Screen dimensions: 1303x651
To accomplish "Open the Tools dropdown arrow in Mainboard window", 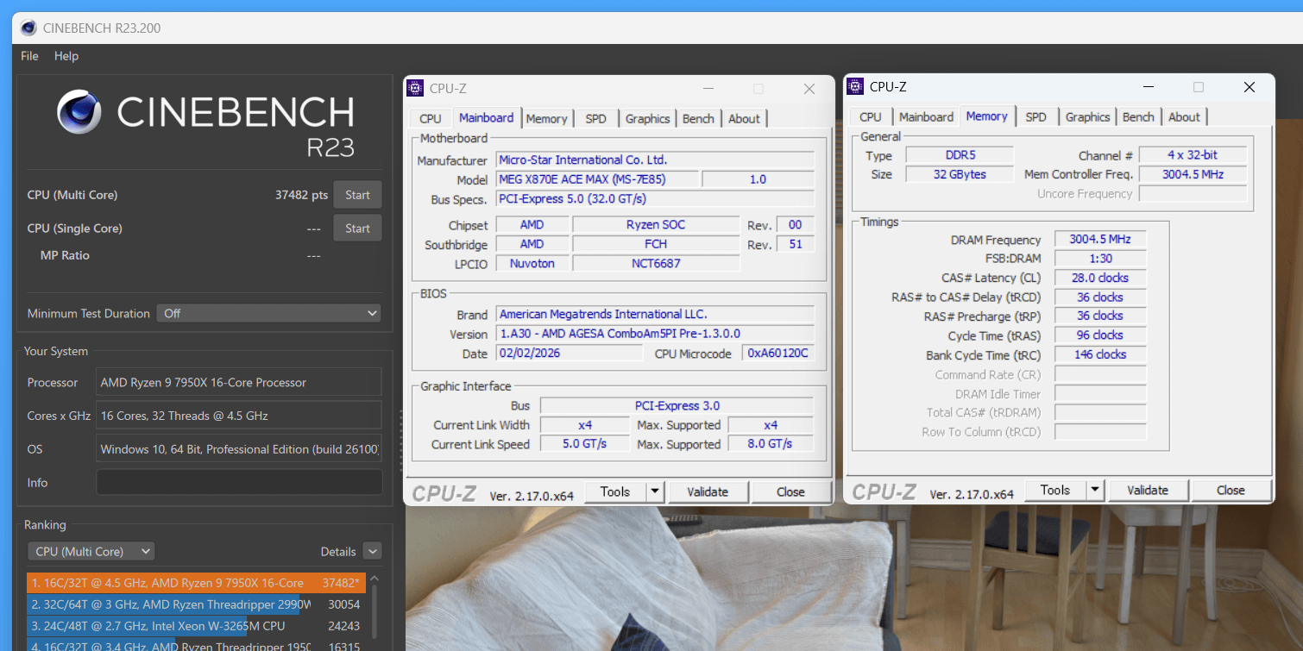I will 655,491.
